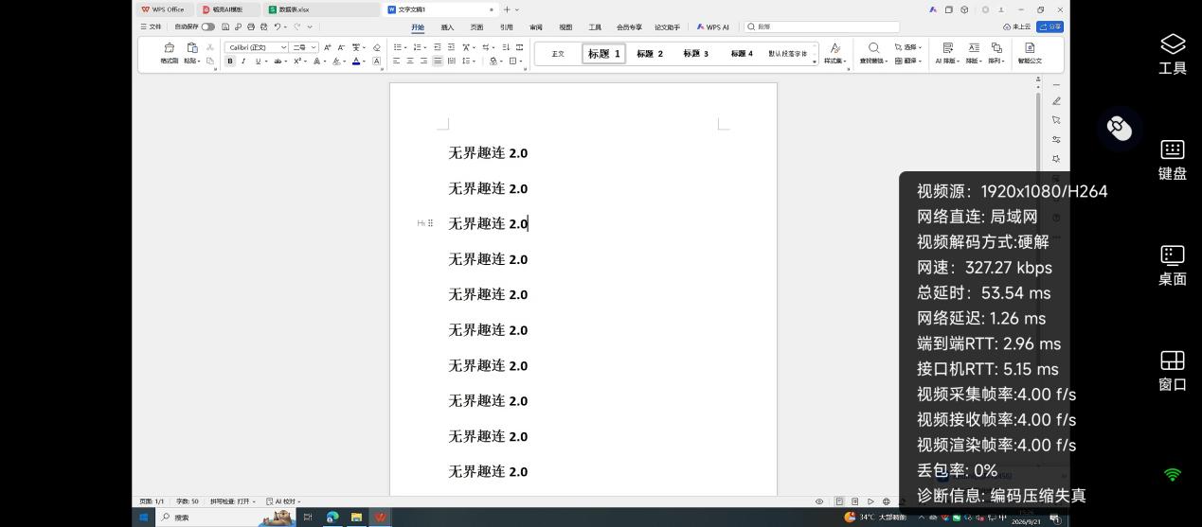
Task: Click the AI 排版 layout icon
Action: click(947, 47)
